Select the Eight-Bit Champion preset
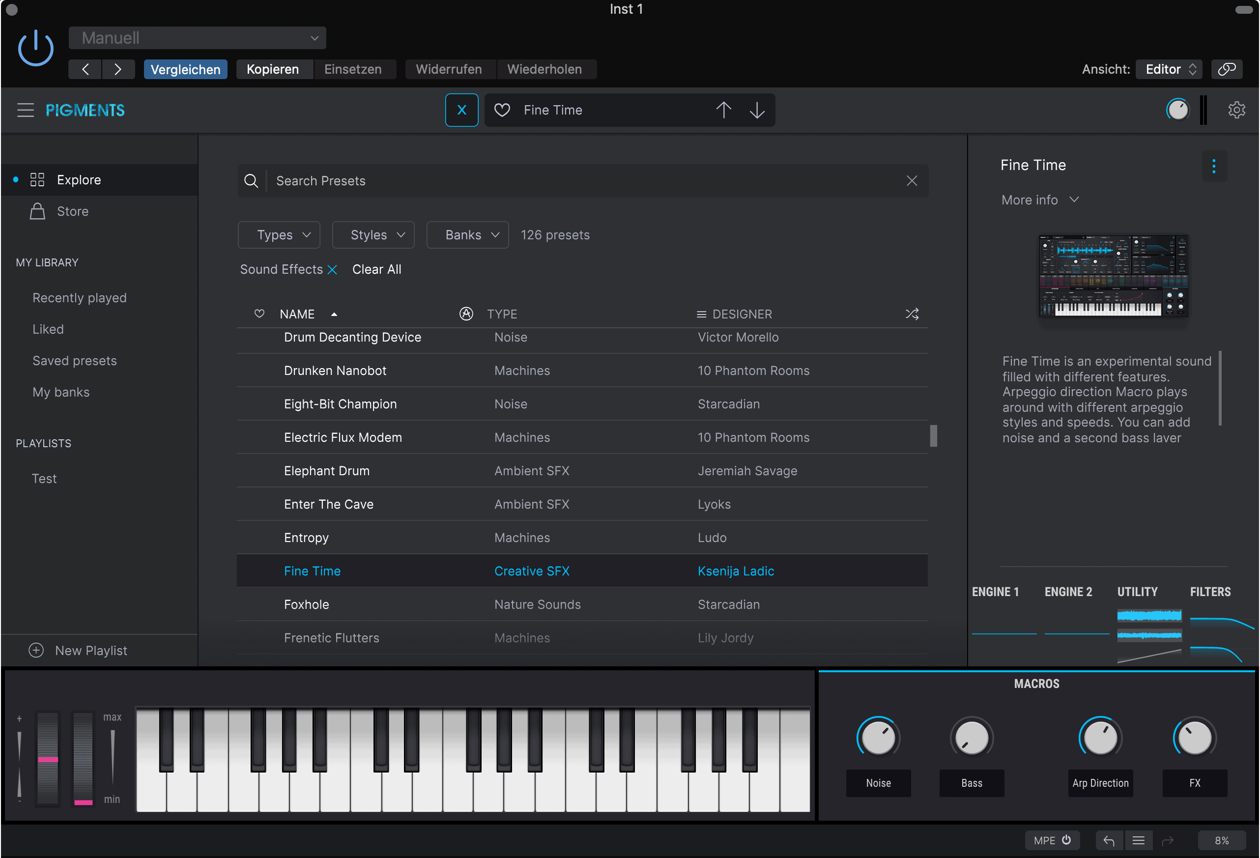1260x858 pixels. (x=582, y=404)
